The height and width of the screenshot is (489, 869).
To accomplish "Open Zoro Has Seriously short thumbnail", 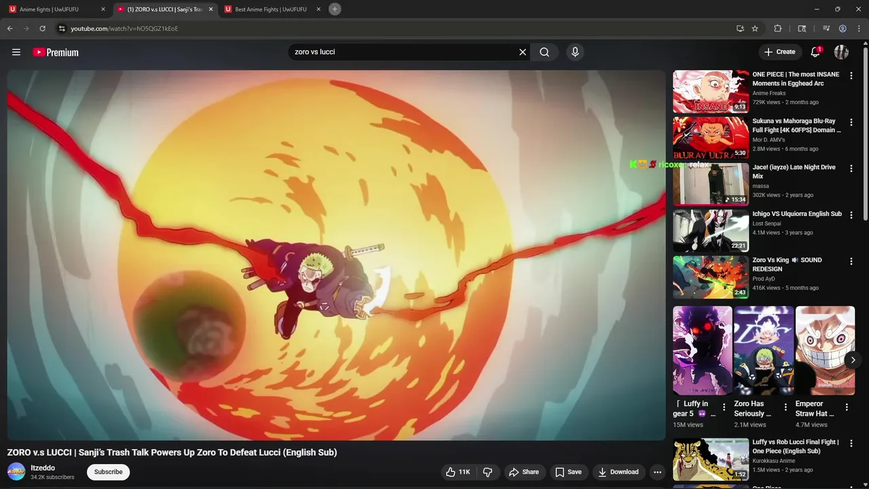I will (764, 350).
